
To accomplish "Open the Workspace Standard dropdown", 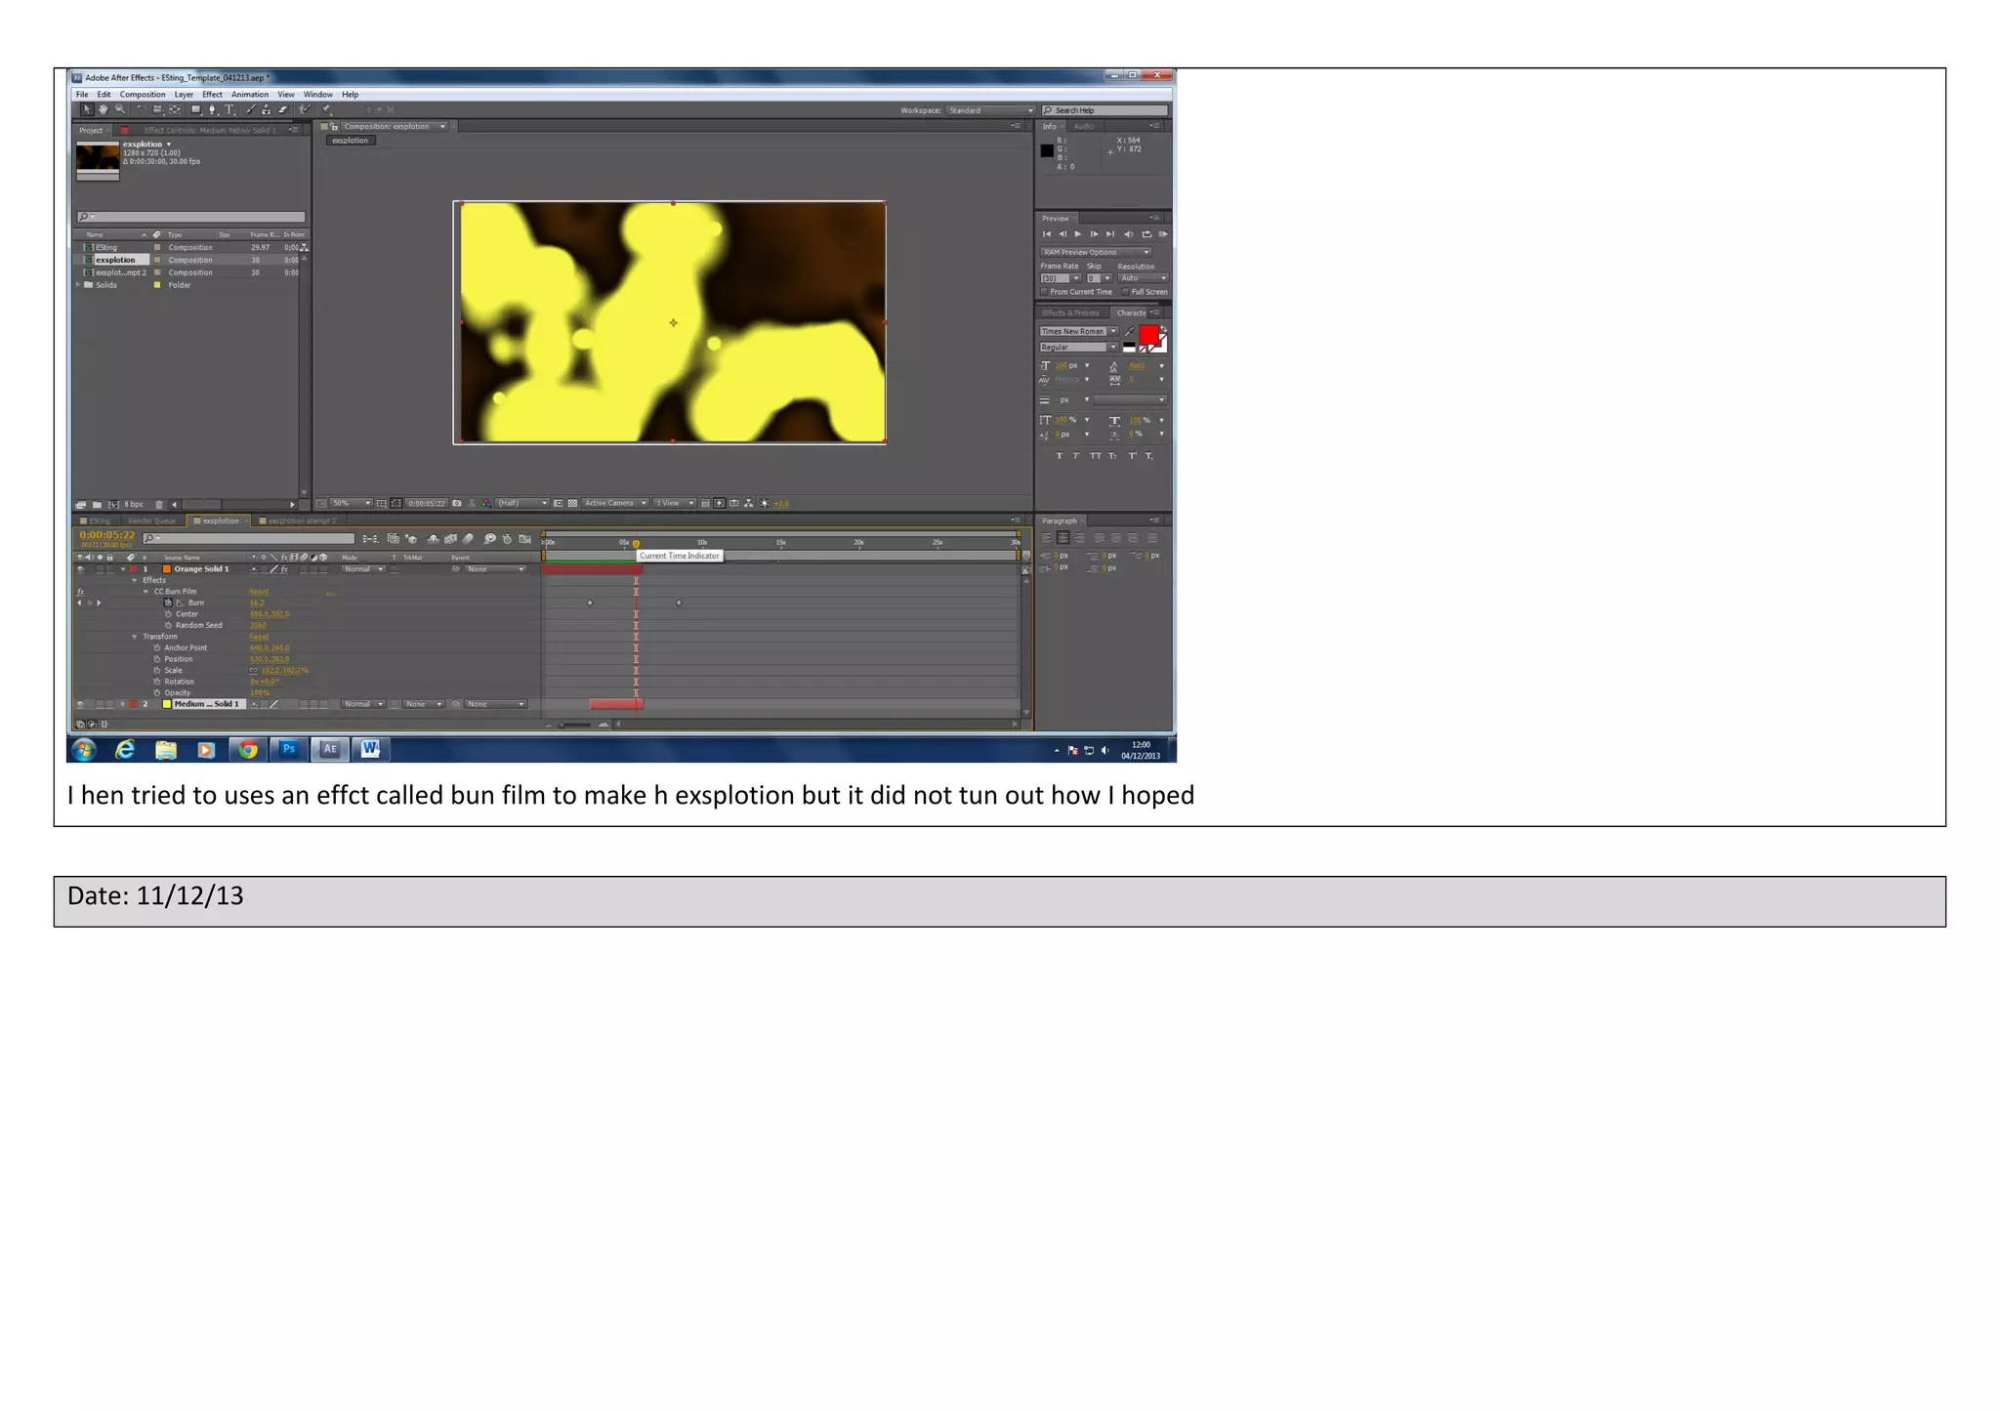I will pos(990,110).
